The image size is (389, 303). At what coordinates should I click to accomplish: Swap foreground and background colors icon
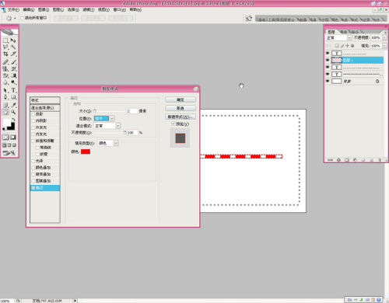[13, 120]
